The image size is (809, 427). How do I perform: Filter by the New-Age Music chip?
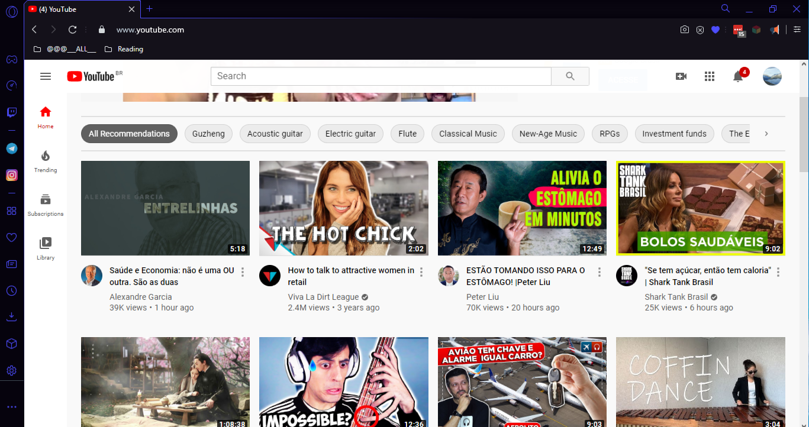pyautogui.click(x=548, y=134)
